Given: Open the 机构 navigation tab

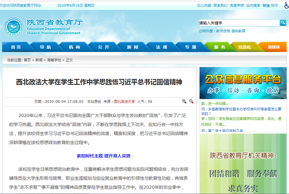Looking at the screenshot, I should coord(74,47).
